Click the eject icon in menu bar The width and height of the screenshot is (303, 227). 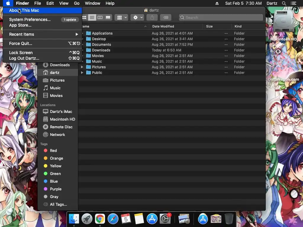pos(217,3)
